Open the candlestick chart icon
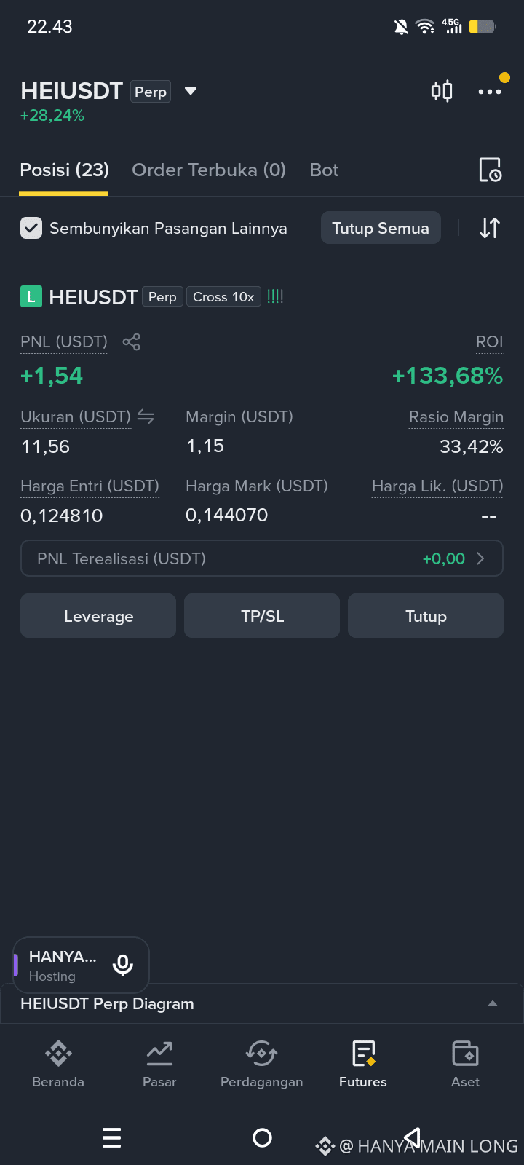 click(442, 91)
